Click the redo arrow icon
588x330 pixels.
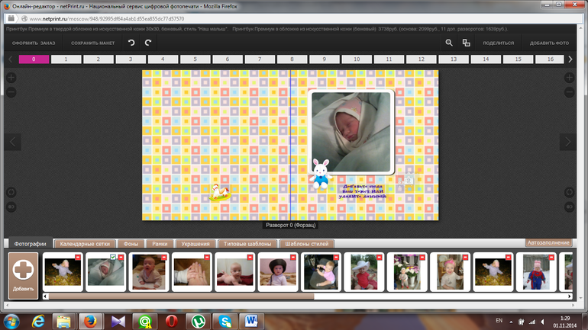[148, 43]
